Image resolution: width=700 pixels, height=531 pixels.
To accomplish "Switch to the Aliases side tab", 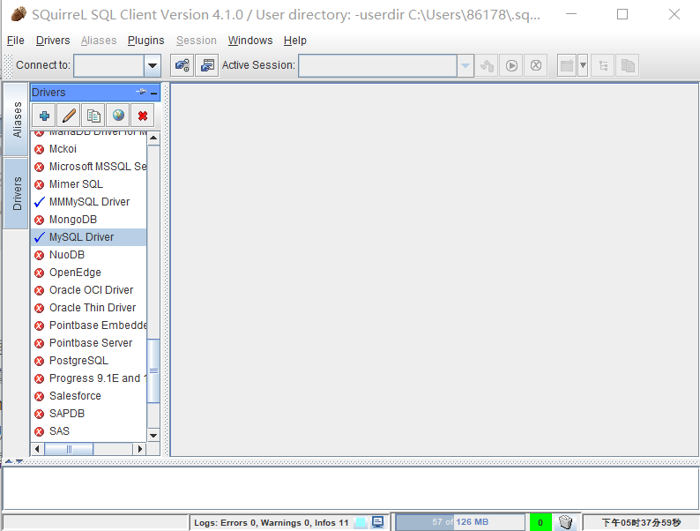I will click(17, 120).
